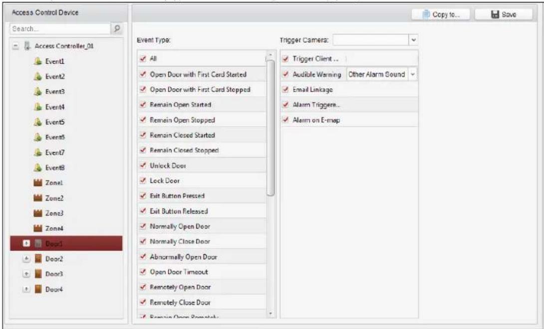Click the Zone4 icon
The height and width of the screenshot is (329, 544).
click(38, 228)
